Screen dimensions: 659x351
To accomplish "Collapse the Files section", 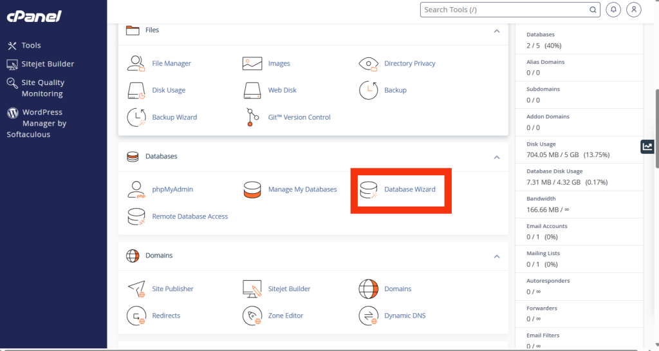I will click(x=496, y=30).
